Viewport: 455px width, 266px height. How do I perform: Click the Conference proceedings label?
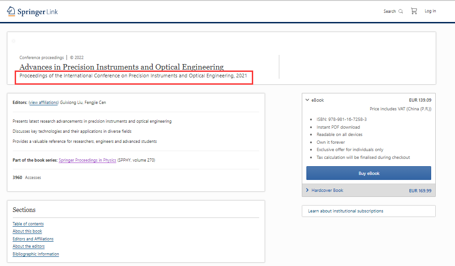(x=41, y=58)
